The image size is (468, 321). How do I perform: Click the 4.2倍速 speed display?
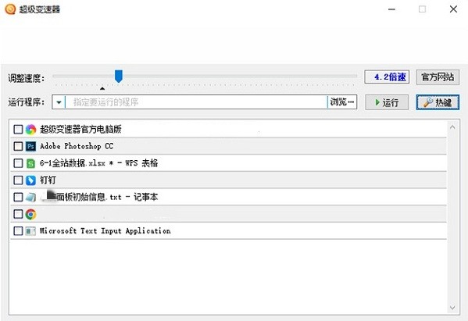387,77
